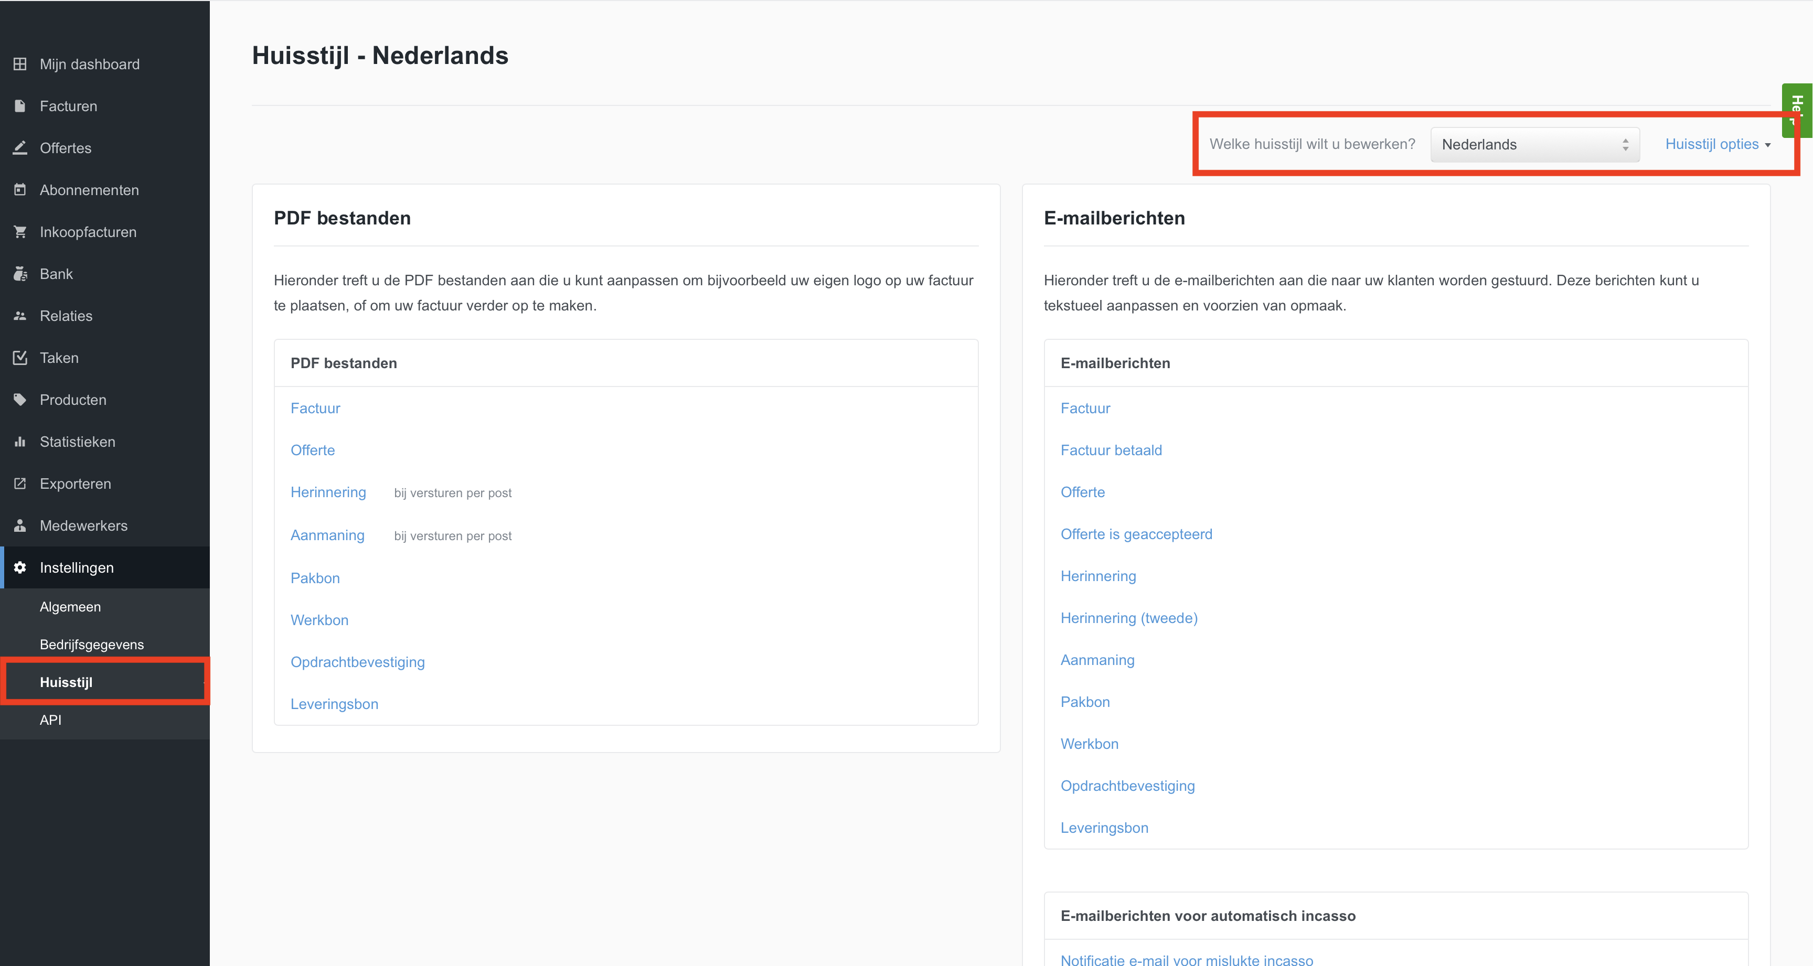1813x966 pixels.
Task: Open Notificatie e-mail voor mislukte incasso
Action: [x=1186, y=960]
